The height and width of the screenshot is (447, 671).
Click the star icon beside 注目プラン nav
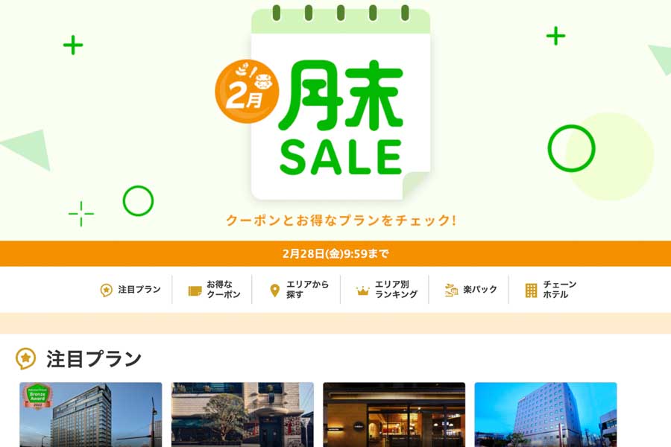click(106, 290)
